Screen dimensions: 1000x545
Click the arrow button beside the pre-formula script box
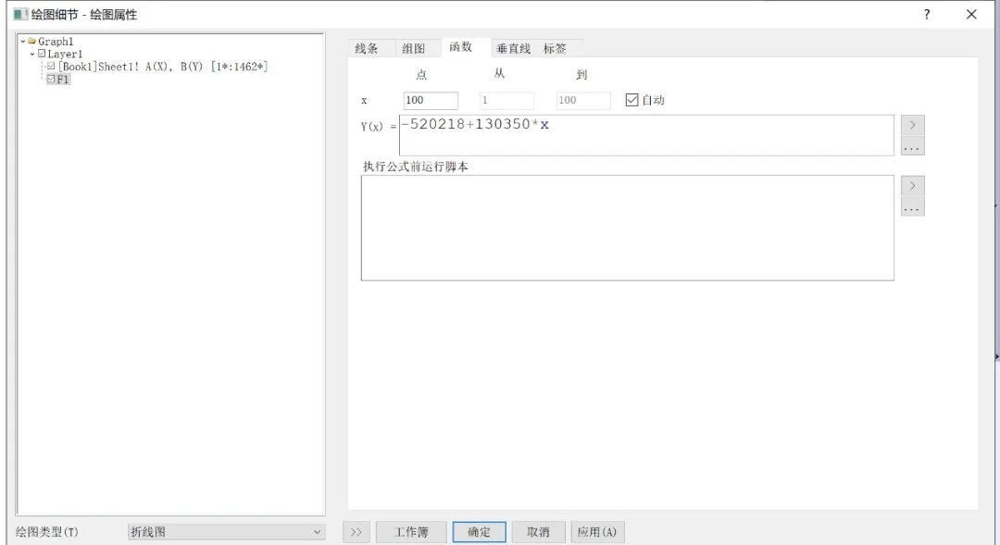click(912, 186)
